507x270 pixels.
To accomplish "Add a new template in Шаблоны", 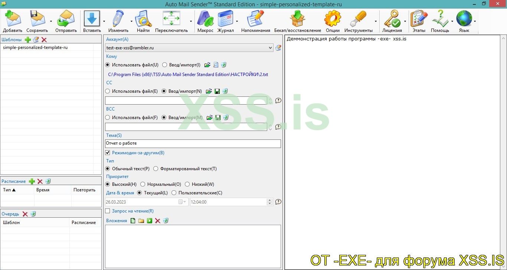I will [x=28, y=40].
